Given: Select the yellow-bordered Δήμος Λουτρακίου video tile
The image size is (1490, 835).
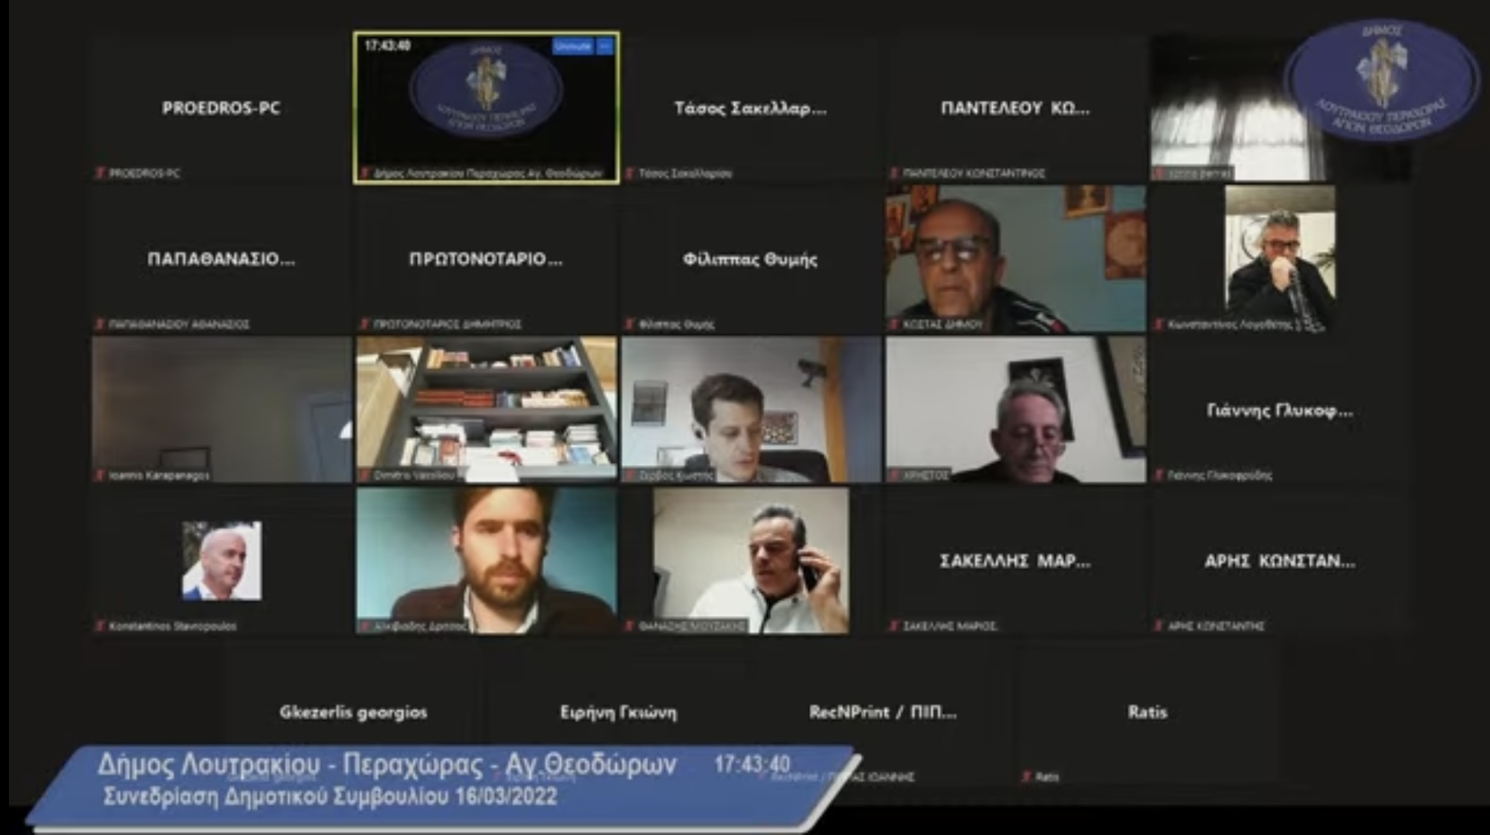Looking at the screenshot, I should 486,108.
